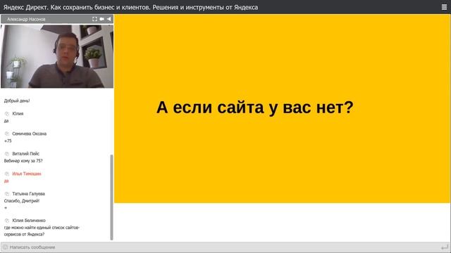Screen dimensions: 451x253
Task: Click the chat panel vertical scrollbar
Action: 111,197
